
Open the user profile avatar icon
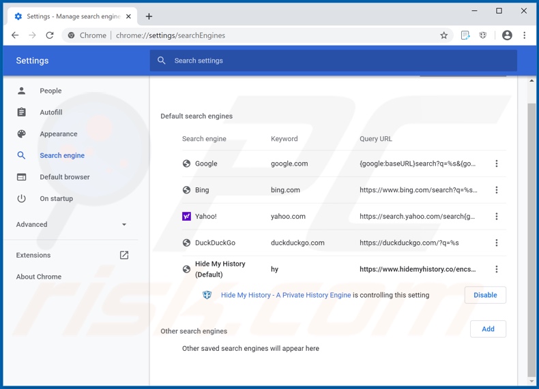click(507, 35)
